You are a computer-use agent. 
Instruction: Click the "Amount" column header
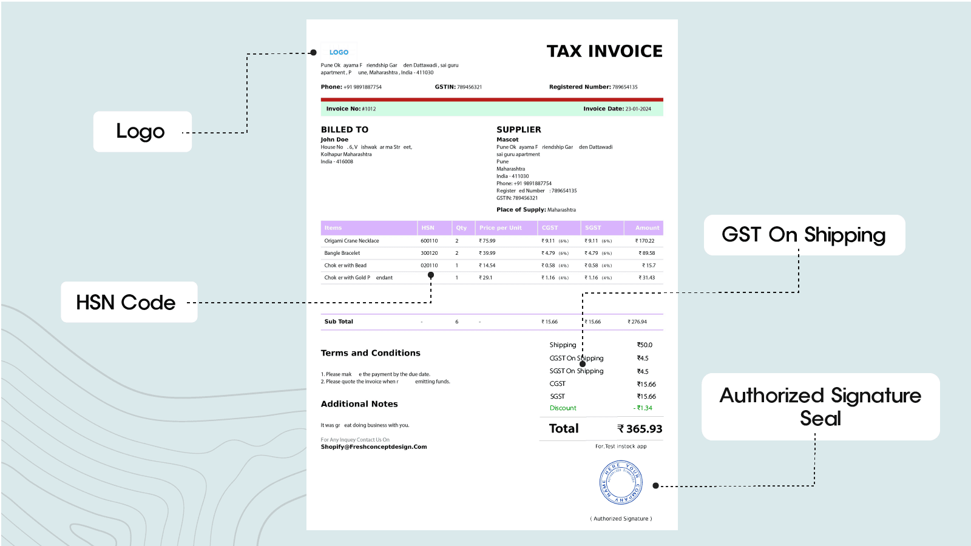pos(647,228)
